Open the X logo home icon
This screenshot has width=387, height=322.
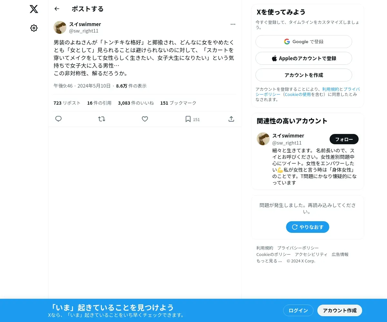pos(34,9)
